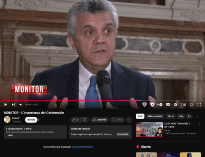The height and width of the screenshot is (157, 205).
Task: Mute the video volume
Action: click(20, 105)
